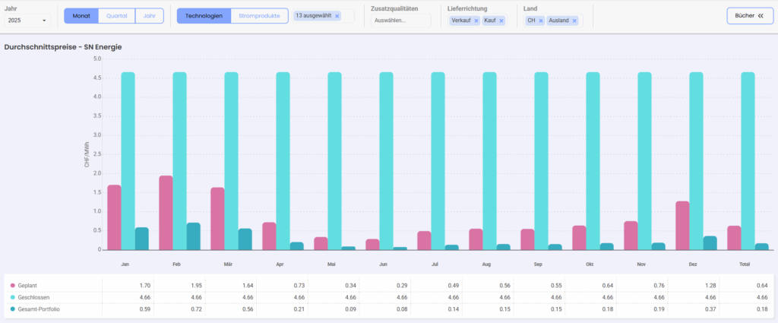
Task: Switch to Jahr aggregation view
Action: (150, 16)
